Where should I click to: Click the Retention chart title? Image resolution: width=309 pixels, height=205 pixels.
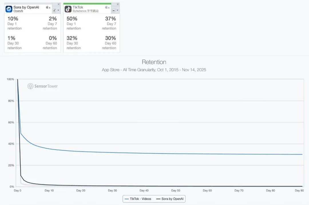pos(154,62)
